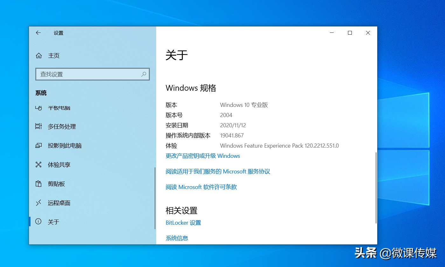This screenshot has width=445, height=267.
Task: Click the 操作系统内部版本 label
Action: [188, 136]
